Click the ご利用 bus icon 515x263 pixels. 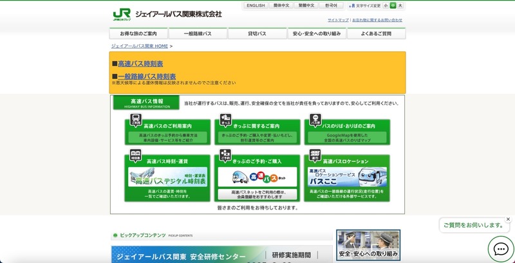click(x=136, y=120)
